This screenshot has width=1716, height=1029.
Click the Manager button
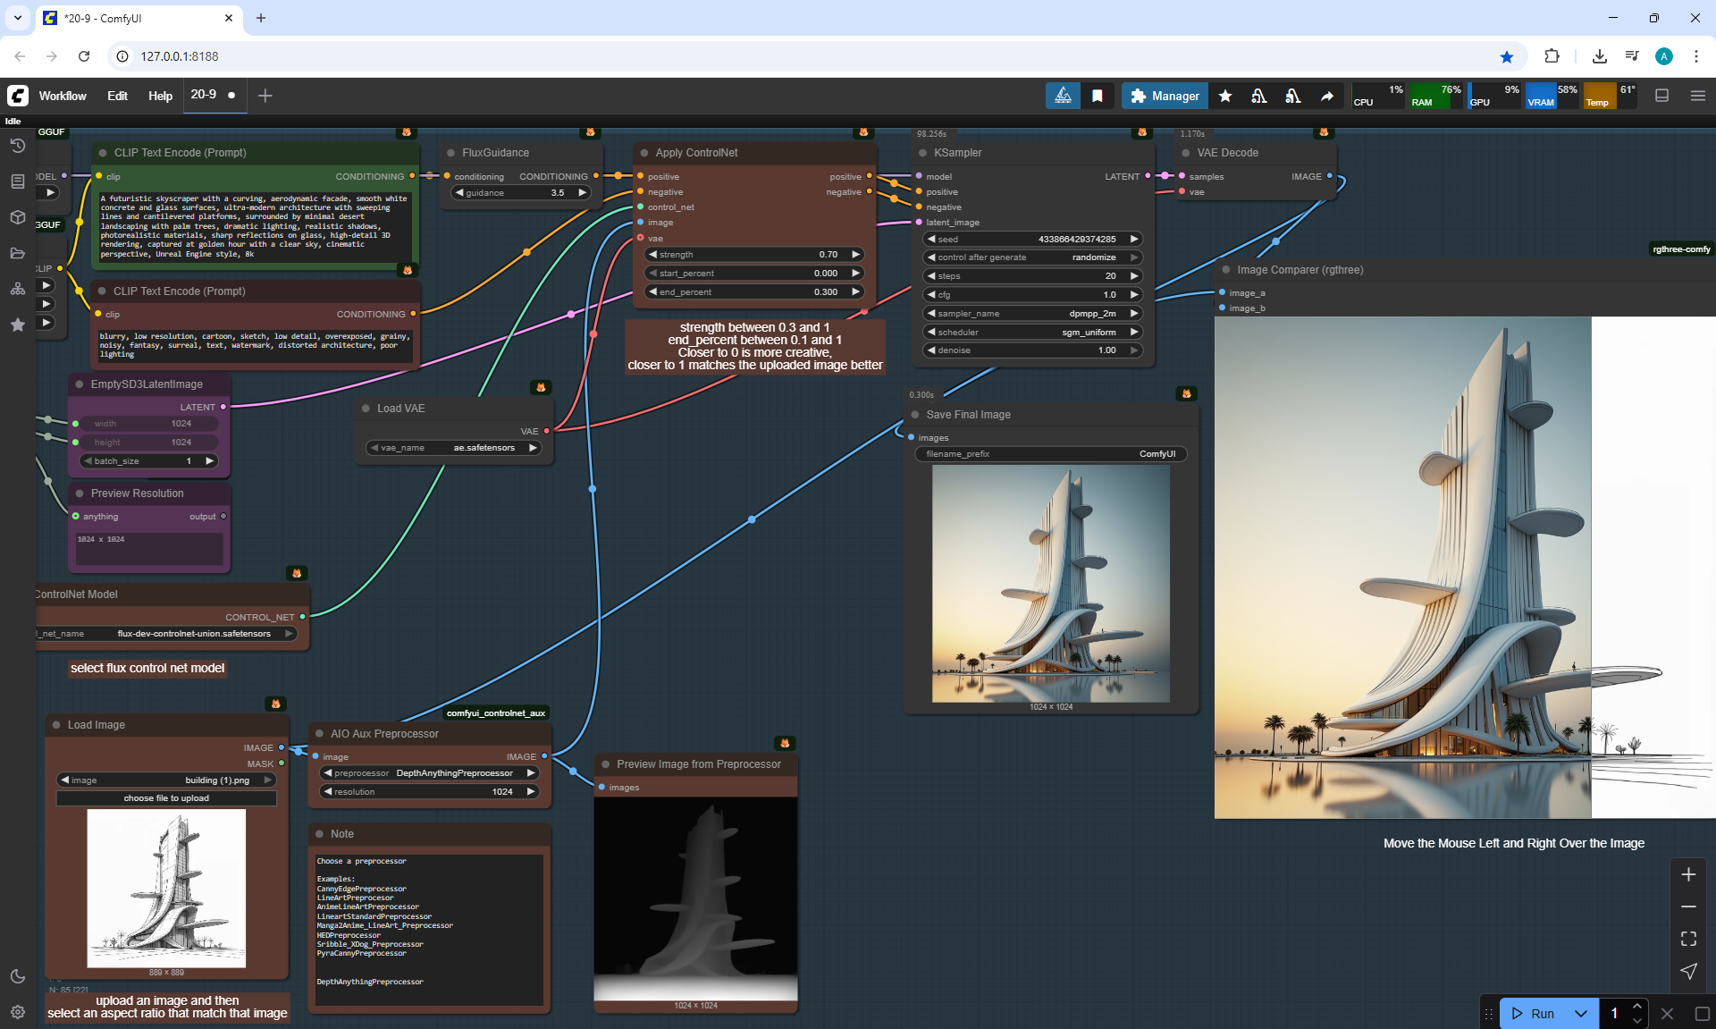click(1165, 96)
